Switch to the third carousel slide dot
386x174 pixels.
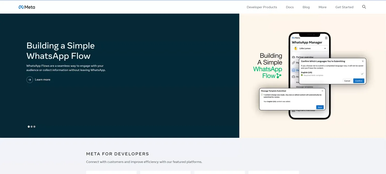point(34,127)
